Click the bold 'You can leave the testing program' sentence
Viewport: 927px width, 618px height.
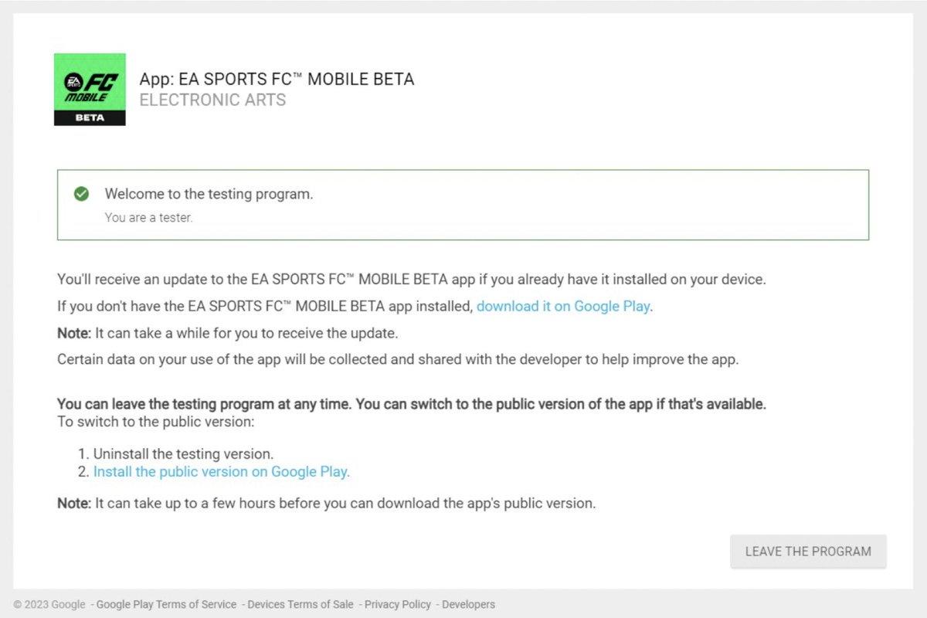coord(412,404)
